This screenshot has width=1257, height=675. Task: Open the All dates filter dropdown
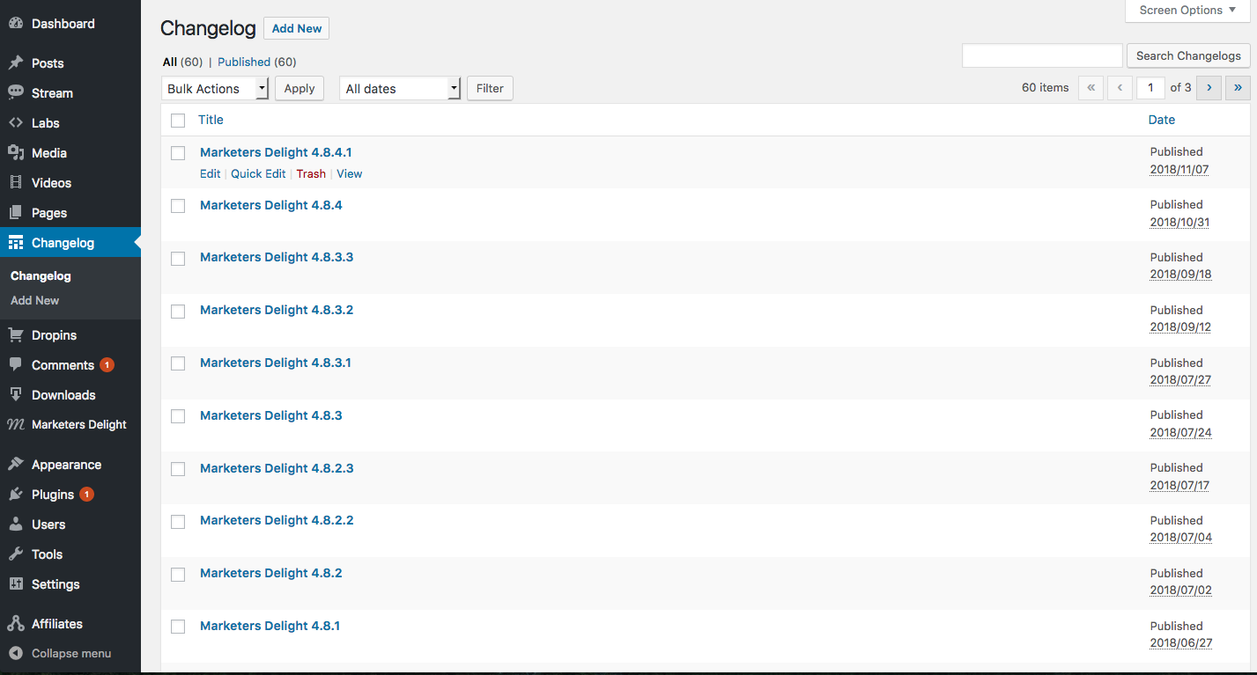pos(400,89)
